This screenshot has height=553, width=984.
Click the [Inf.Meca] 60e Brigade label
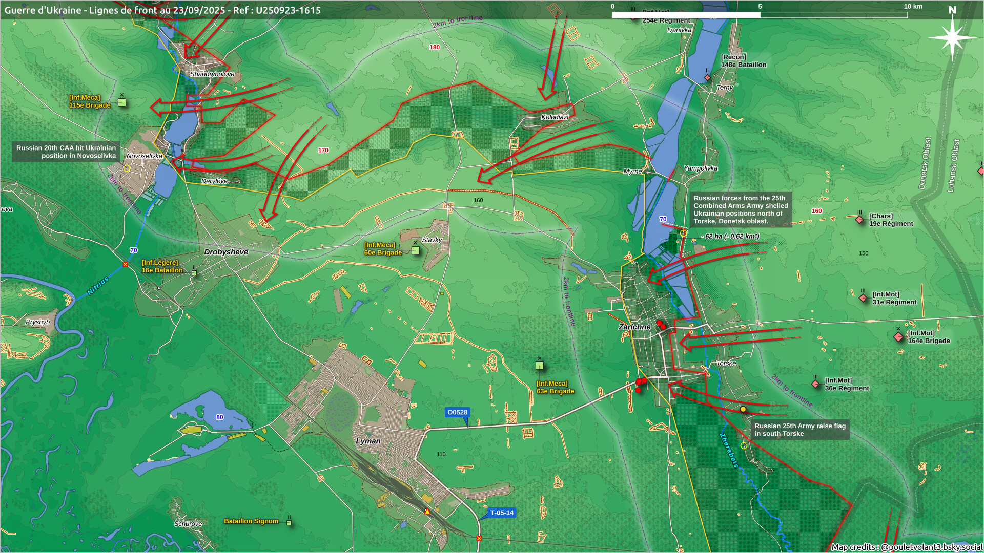[383, 249]
